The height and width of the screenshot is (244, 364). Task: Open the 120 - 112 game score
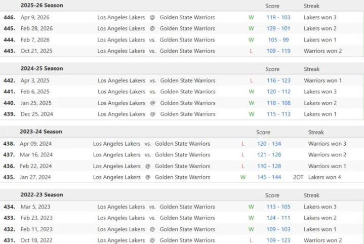pyautogui.click(x=278, y=92)
